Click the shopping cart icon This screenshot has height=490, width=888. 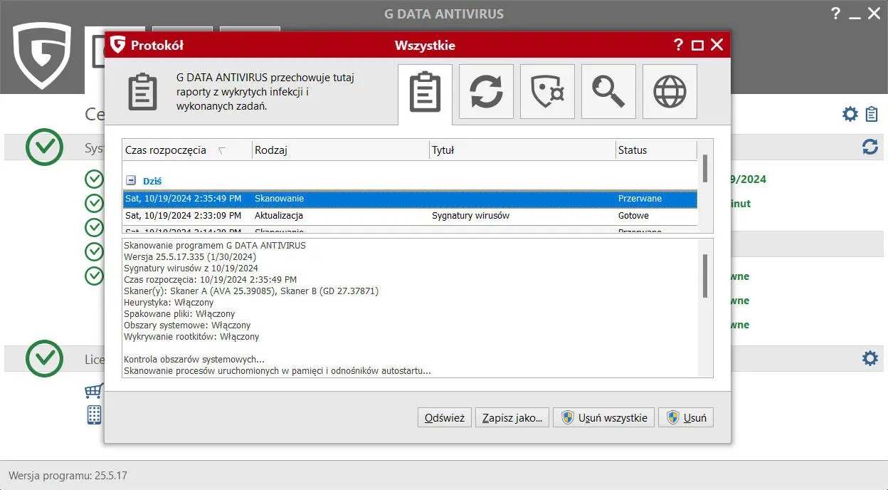pos(94,390)
